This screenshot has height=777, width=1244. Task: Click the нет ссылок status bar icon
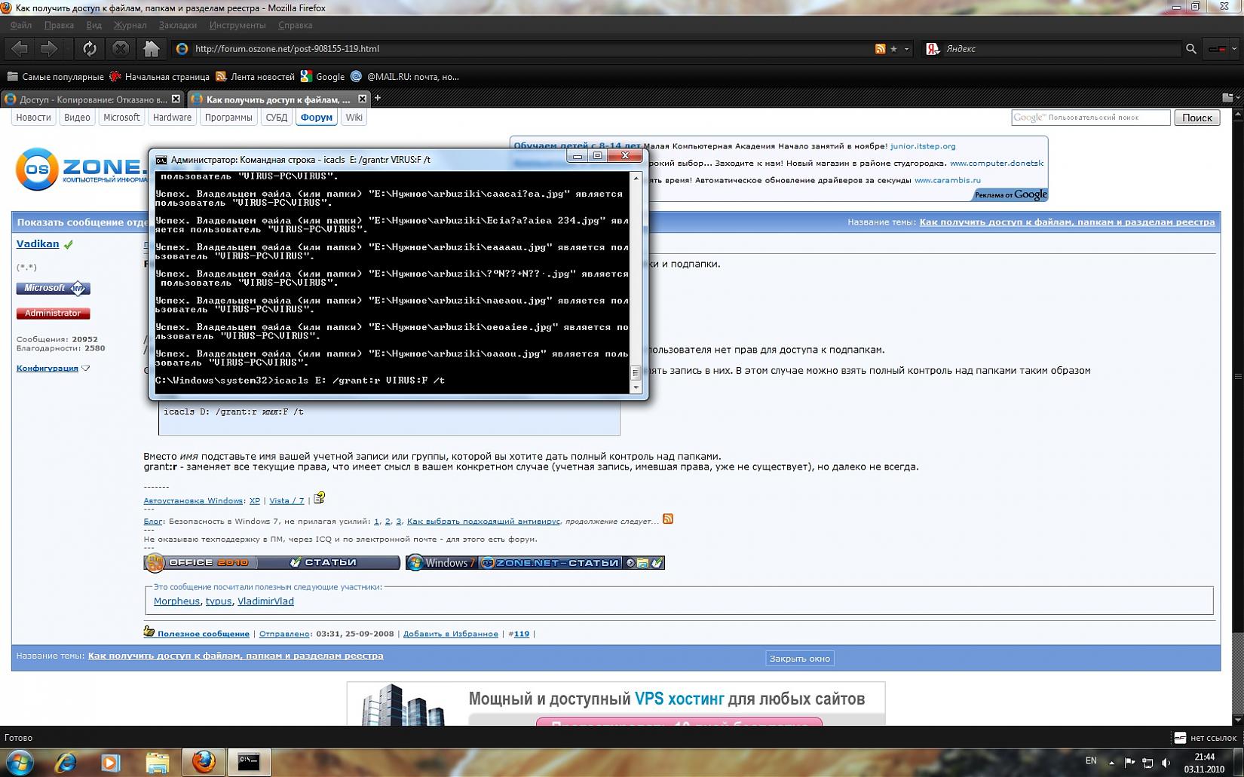[1180, 738]
